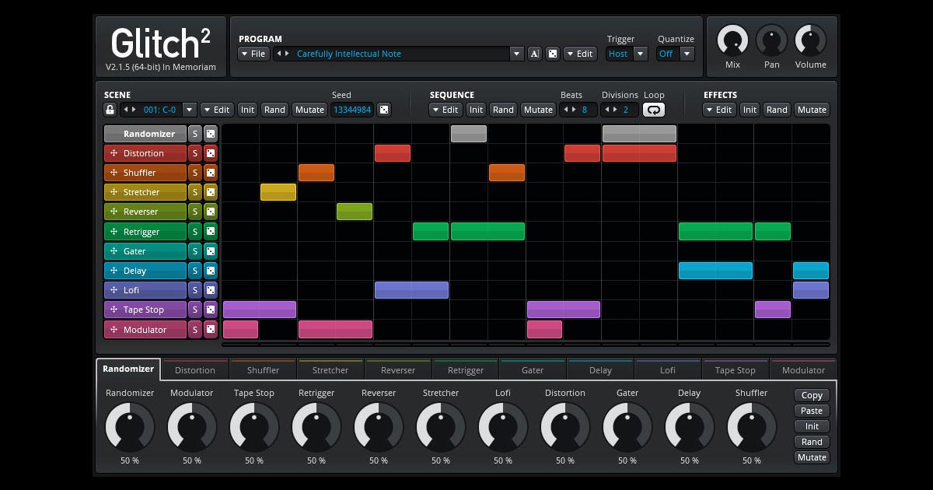Click the Paste button in Randomizer panel

812,411
